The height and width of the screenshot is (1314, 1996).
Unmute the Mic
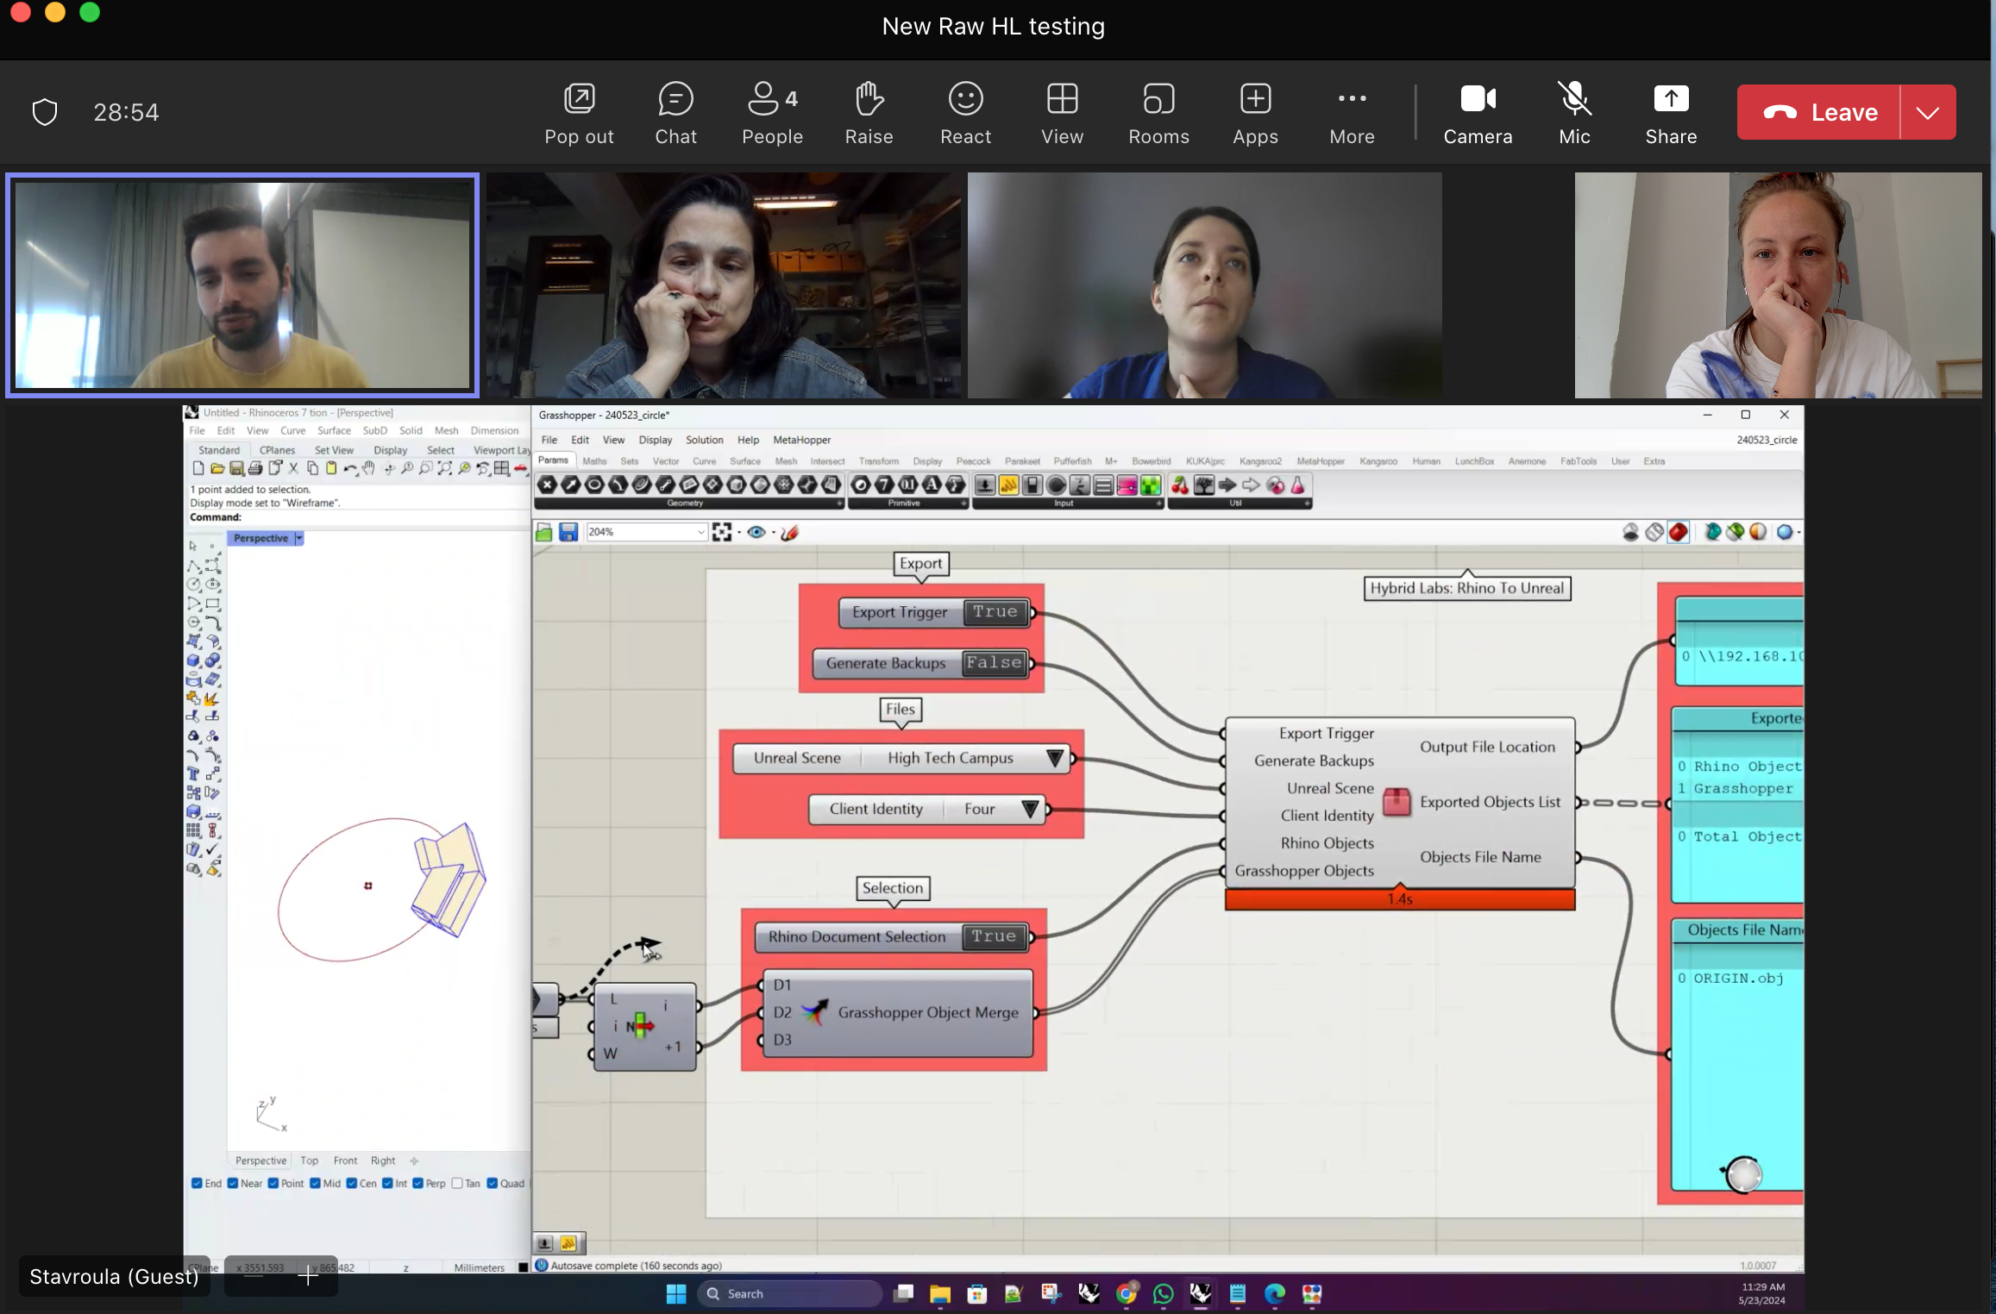[x=1574, y=113]
